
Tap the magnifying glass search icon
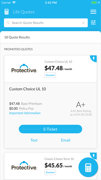point(8,23)
